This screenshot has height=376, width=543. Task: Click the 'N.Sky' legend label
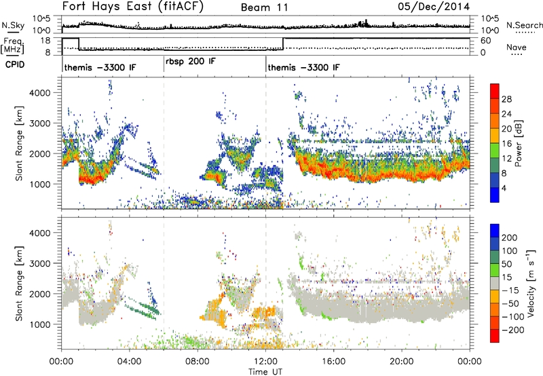point(13,25)
